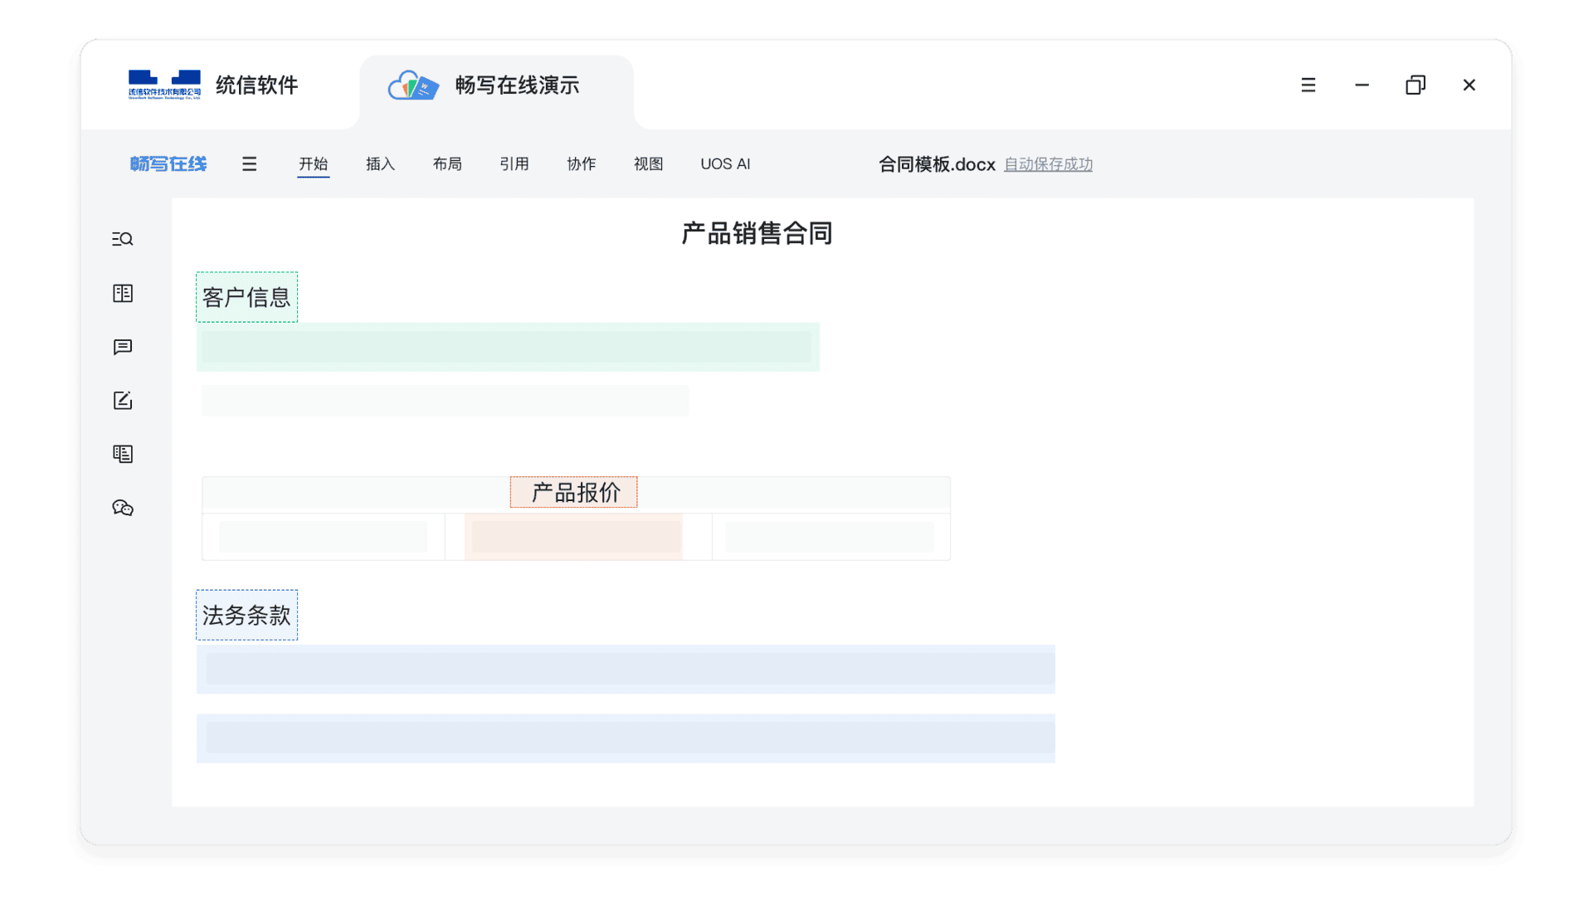This screenshot has height=906, width=1593.
Task: Click the 产品销售合同 document title
Action: (757, 233)
